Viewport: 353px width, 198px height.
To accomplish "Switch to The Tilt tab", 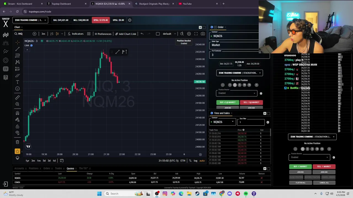I will [x=83, y=168].
